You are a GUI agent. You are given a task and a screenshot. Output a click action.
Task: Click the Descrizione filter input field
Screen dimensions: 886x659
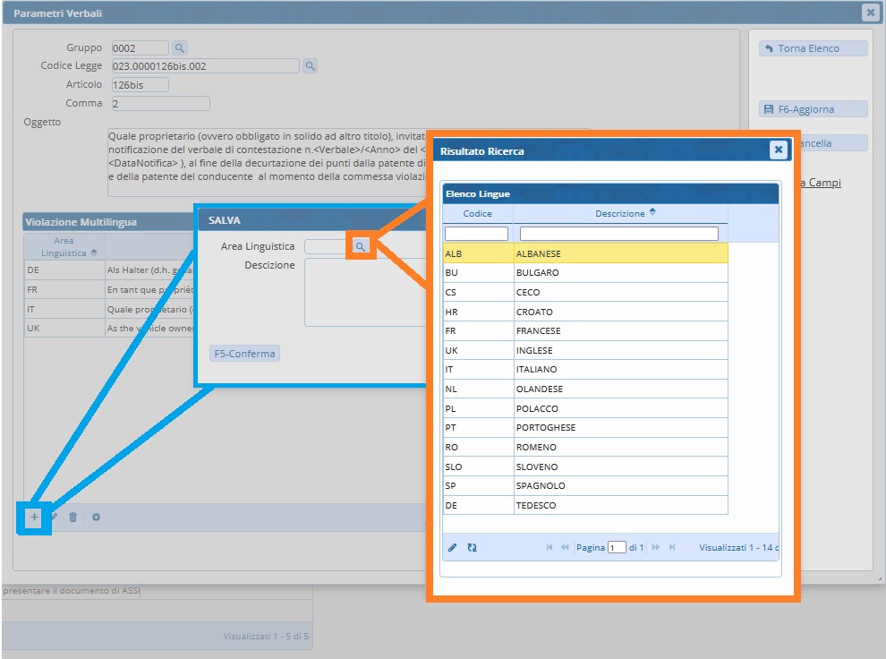click(x=619, y=234)
